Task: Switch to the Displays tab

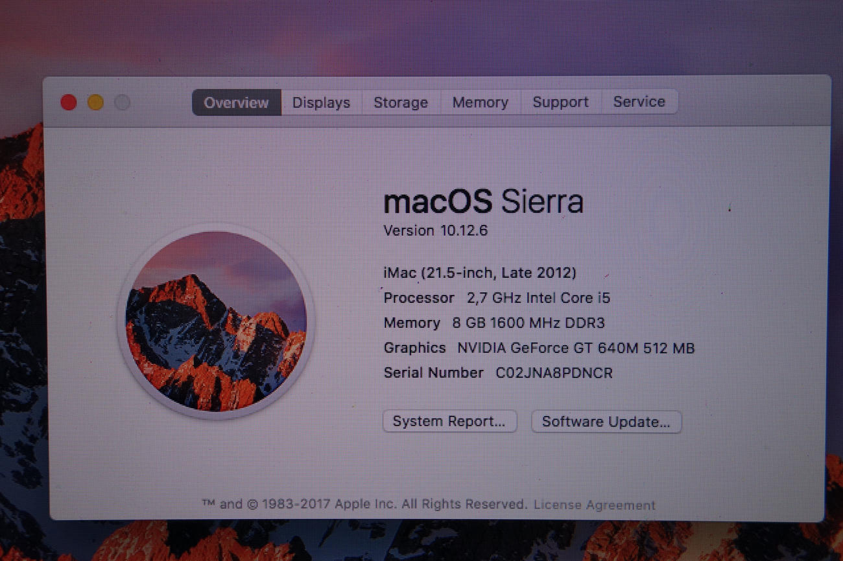Action: [321, 102]
